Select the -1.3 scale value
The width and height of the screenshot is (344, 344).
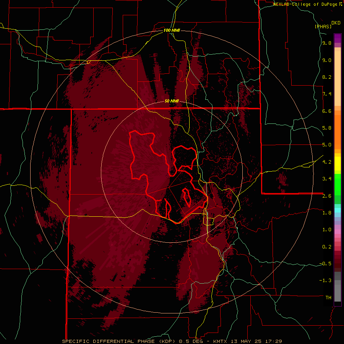click(325, 281)
